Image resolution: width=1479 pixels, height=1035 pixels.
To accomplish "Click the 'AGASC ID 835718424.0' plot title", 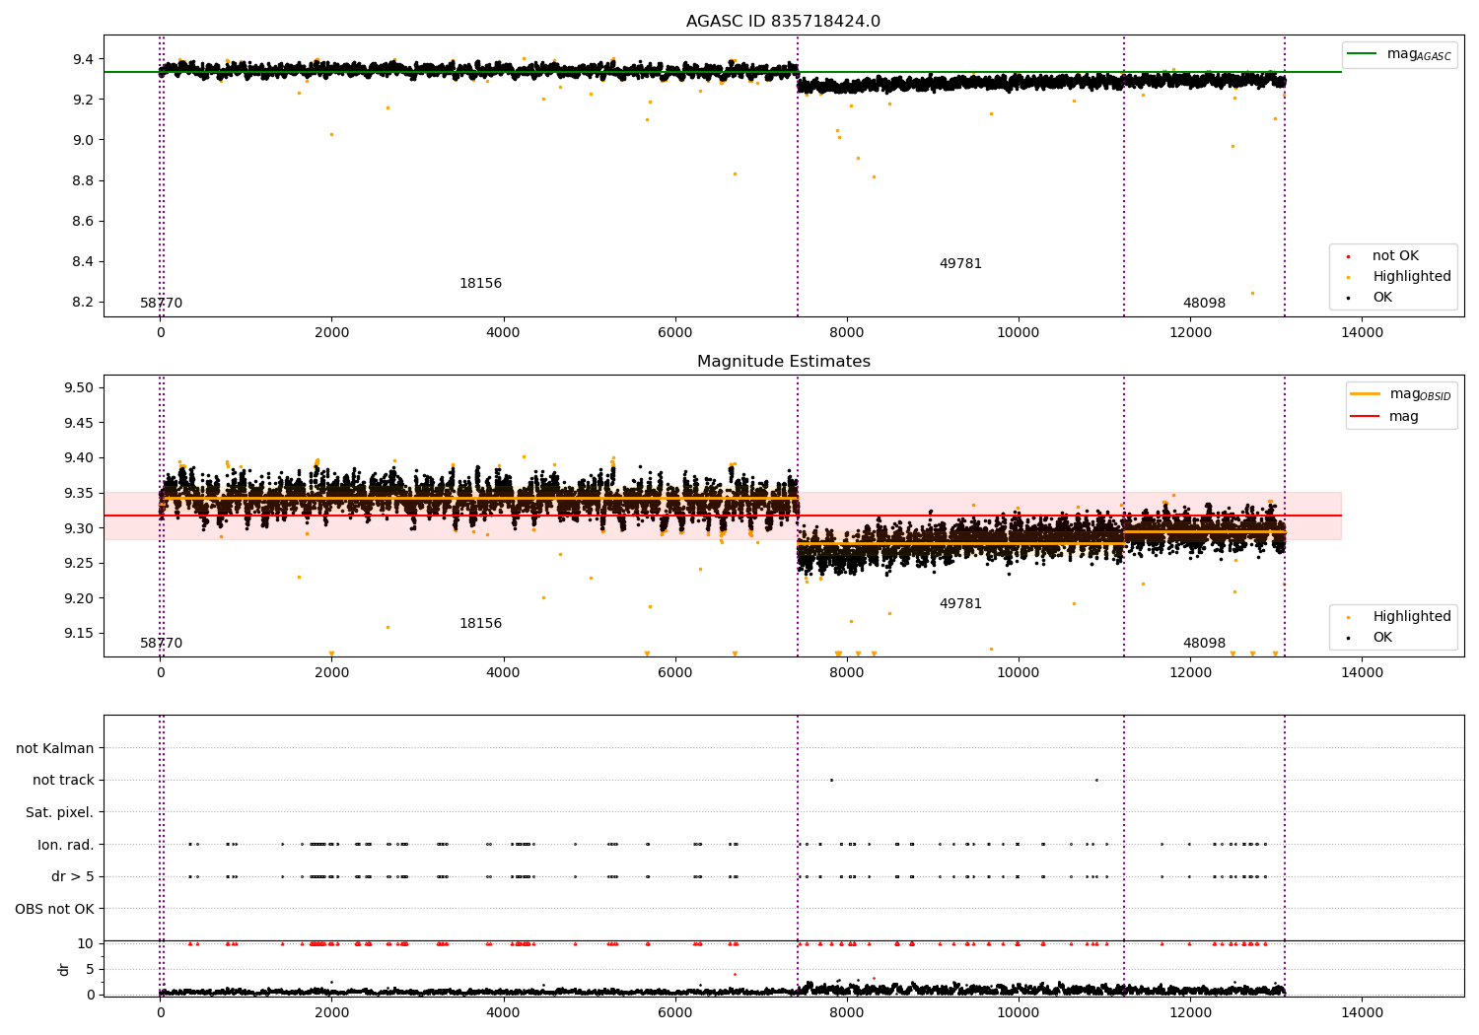I will tap(783, 22).
